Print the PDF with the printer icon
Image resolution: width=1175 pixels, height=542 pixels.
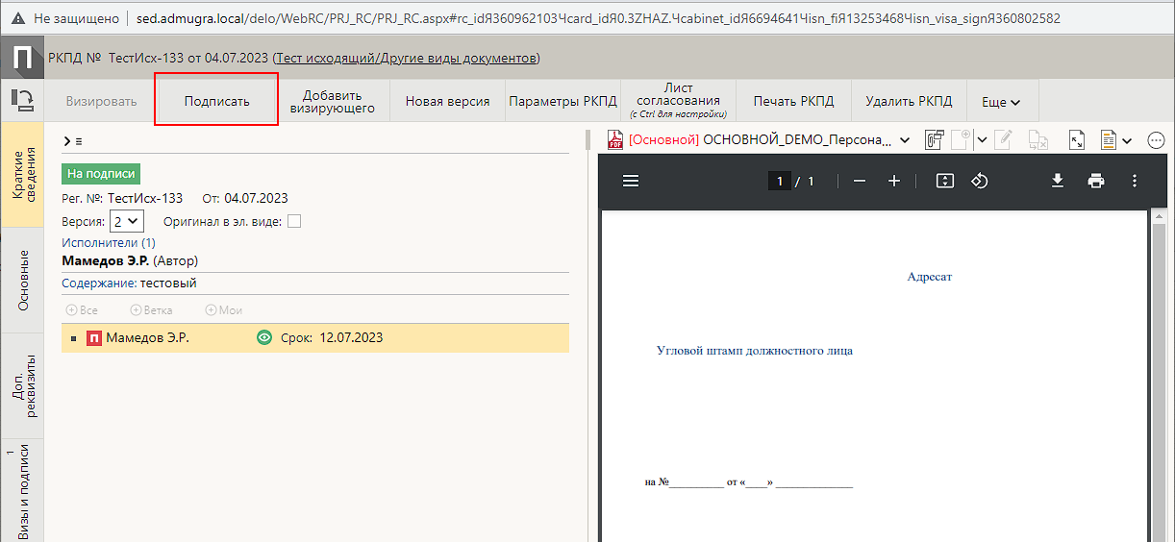[x=1096, y=181]
